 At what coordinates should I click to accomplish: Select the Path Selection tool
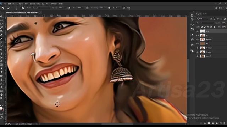coord(1,87)
